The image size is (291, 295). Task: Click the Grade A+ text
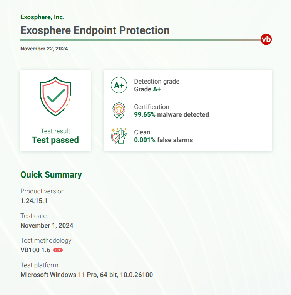147,89
